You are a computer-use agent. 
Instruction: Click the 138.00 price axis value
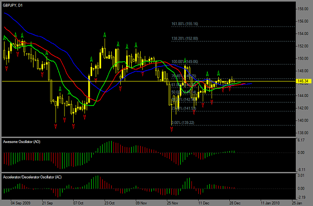tap(303, 132)
